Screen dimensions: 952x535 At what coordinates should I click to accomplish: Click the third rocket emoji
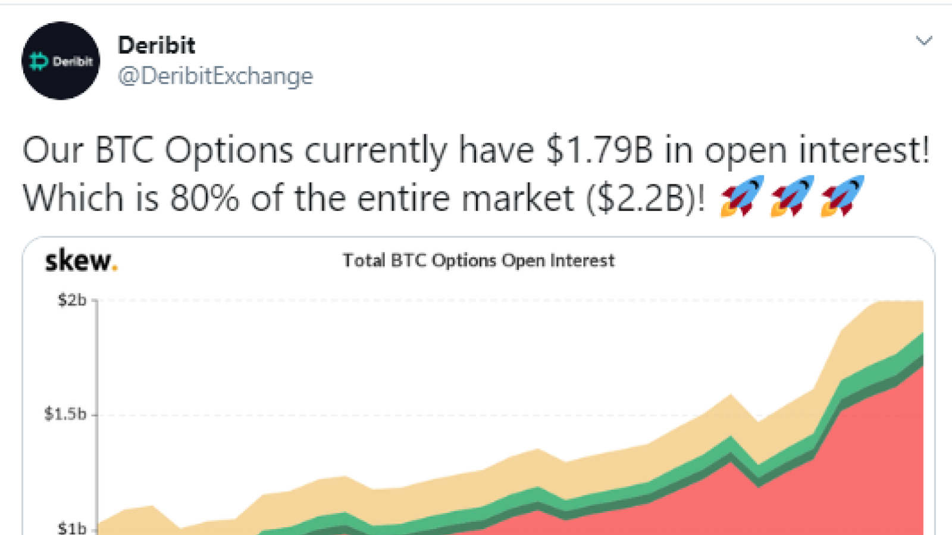click(x=842, y=196)
